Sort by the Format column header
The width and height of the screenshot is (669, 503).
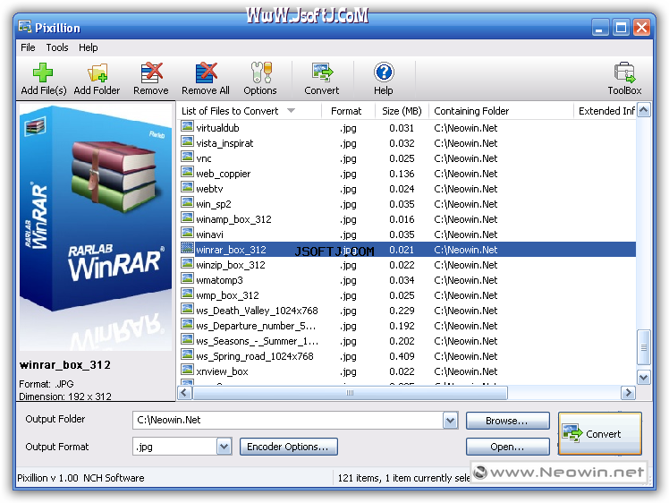(x=348, y=111)
